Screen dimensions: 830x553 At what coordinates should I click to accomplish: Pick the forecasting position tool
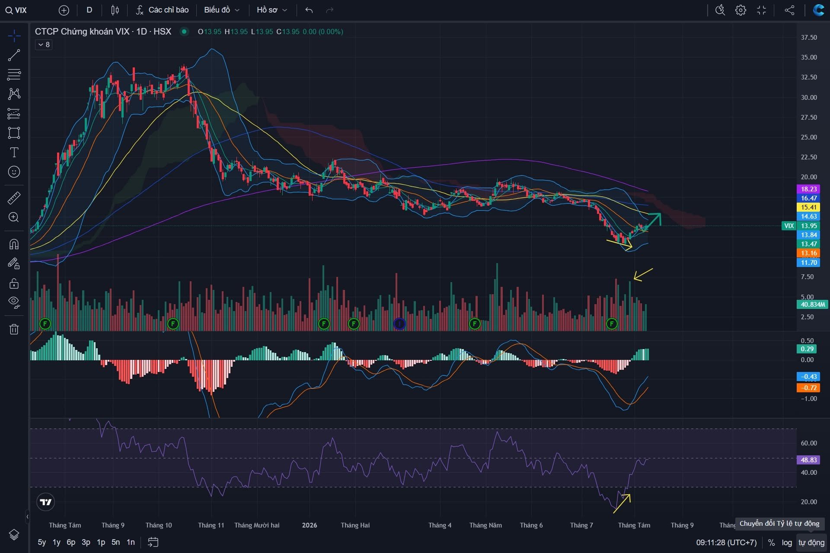tap(14, 114)
